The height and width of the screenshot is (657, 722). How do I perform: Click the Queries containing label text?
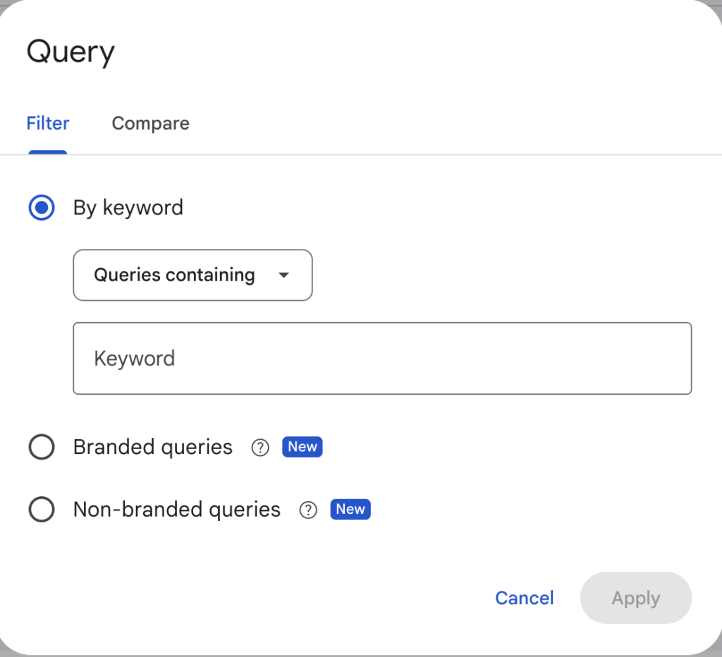coord(174,275)
